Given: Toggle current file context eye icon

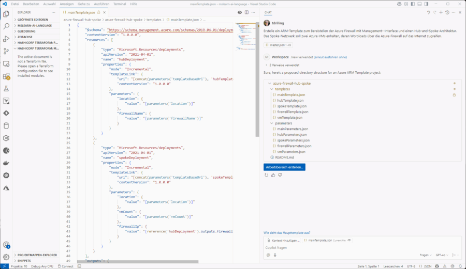Looking at the screenshot, I should 349,240.
